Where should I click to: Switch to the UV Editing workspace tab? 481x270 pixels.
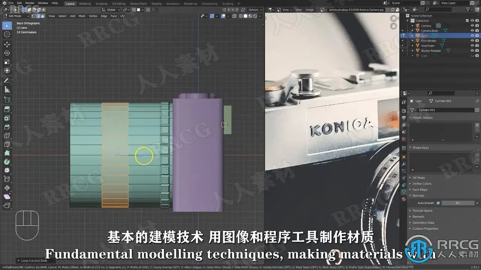[119, 4]
